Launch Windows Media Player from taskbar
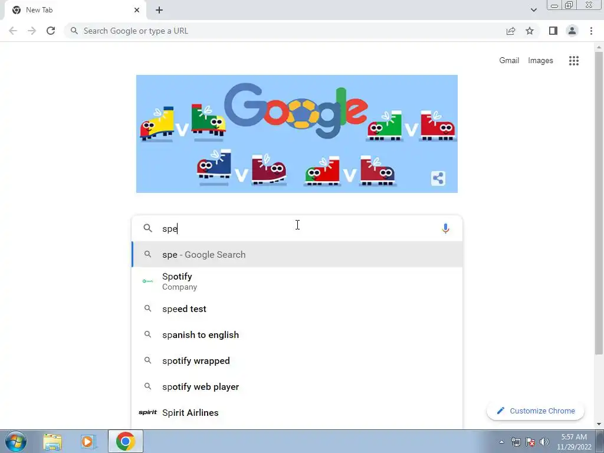604x453 pixels. [88, 441]
